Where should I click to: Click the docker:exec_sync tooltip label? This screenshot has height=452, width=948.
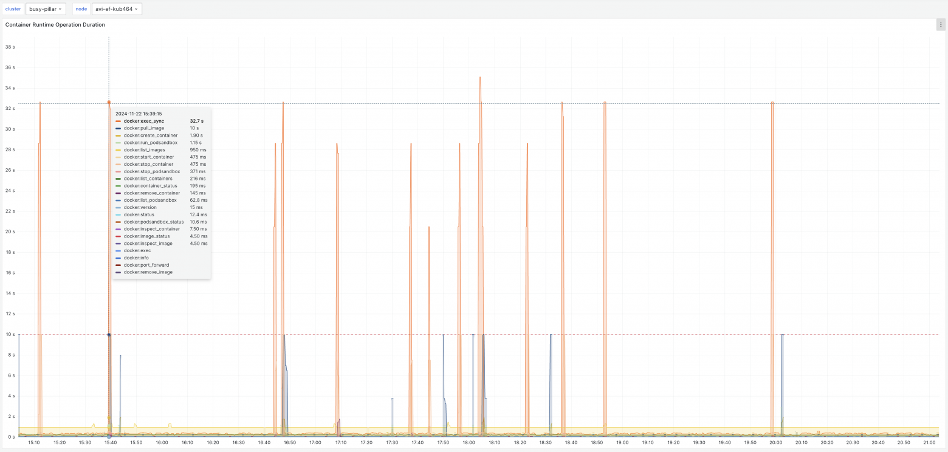click(144, 121)
